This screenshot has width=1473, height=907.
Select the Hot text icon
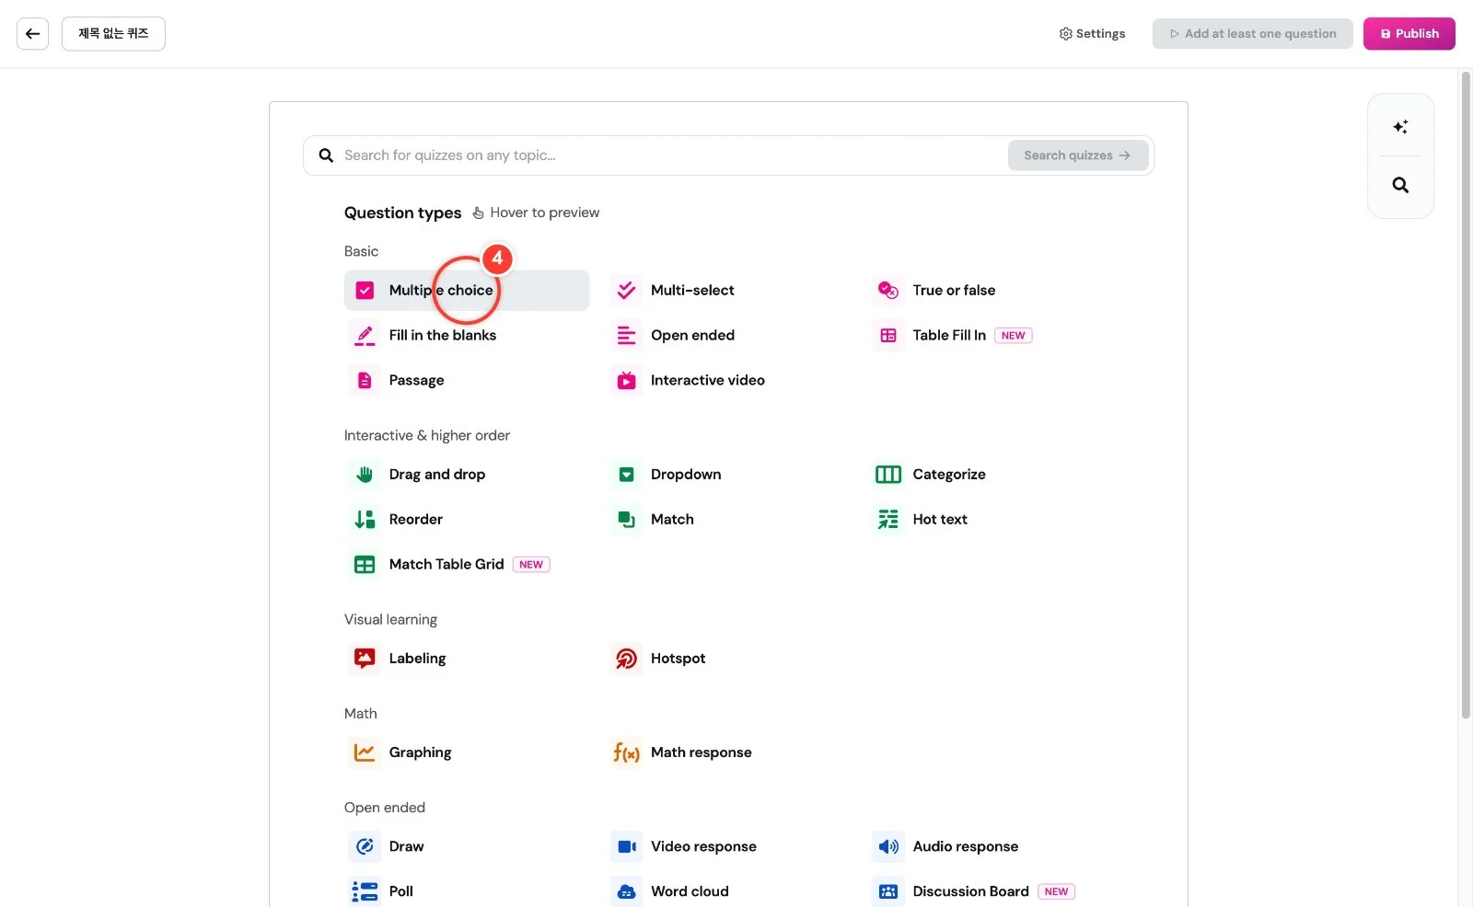click(887, 520)
